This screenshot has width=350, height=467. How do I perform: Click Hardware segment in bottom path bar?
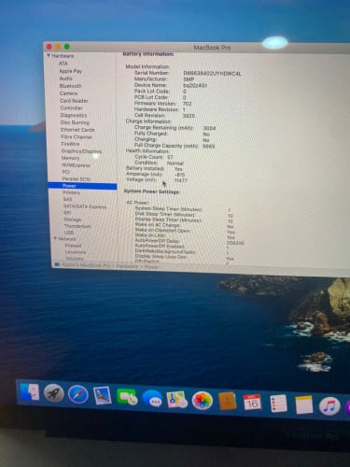click(127, 266)
